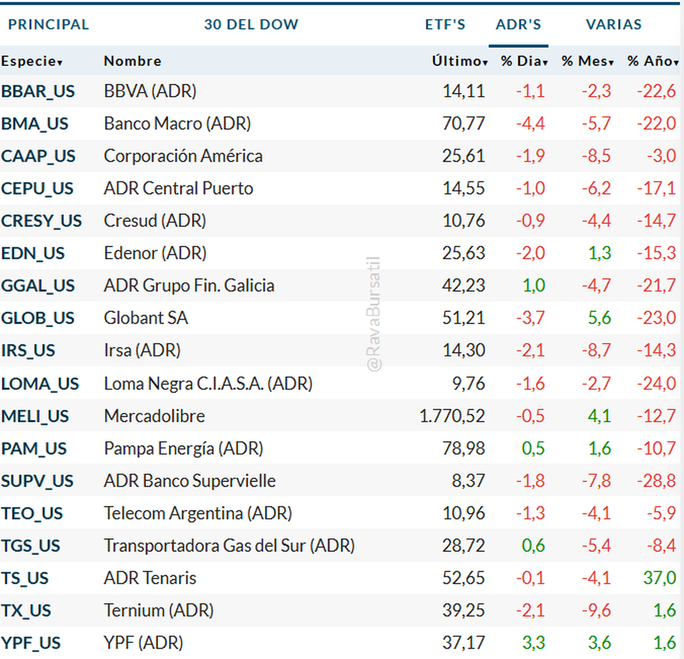Image resolution: width=684 pixels, height=659 pixels.
Task: Click the MELI_US ticker symbol
Action: (x=35, y=416)
